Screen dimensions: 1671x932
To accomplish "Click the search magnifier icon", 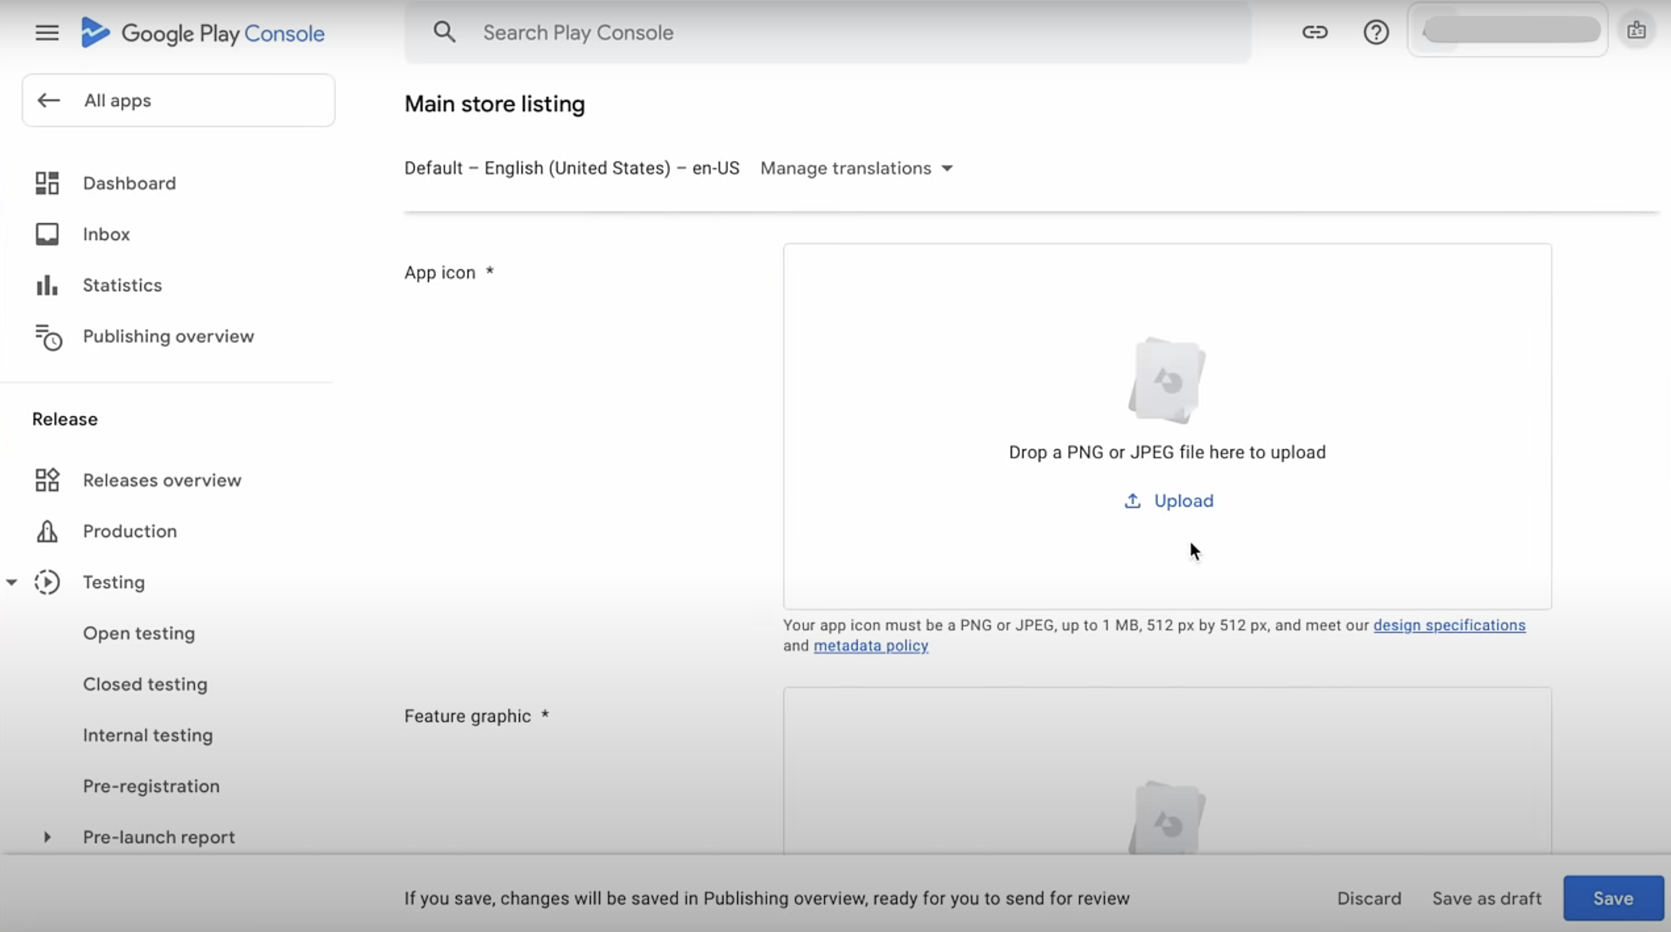I will (x=444, y=32).
